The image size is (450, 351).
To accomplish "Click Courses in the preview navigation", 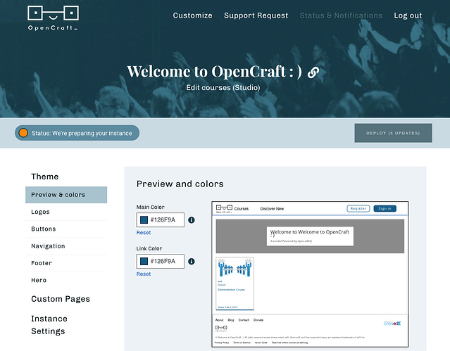I will click(242, 209).
